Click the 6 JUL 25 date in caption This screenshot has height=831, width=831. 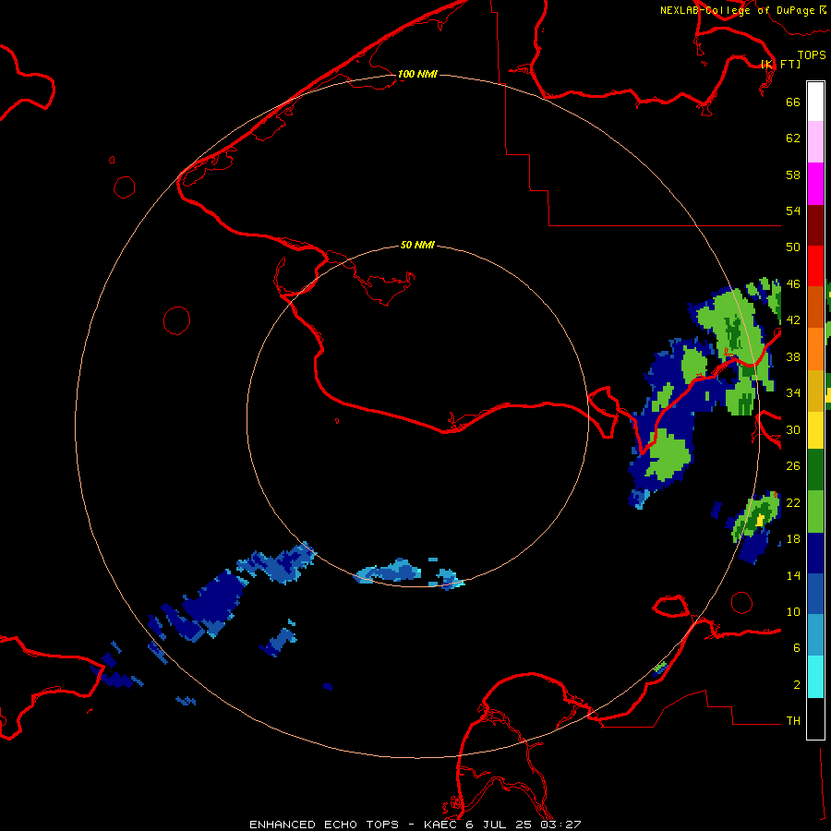click(500, 825)
